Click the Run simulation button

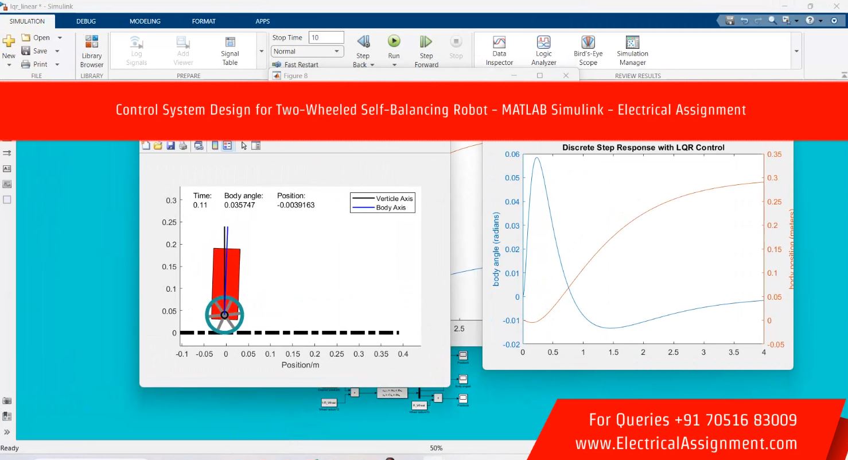coord(394,41)
